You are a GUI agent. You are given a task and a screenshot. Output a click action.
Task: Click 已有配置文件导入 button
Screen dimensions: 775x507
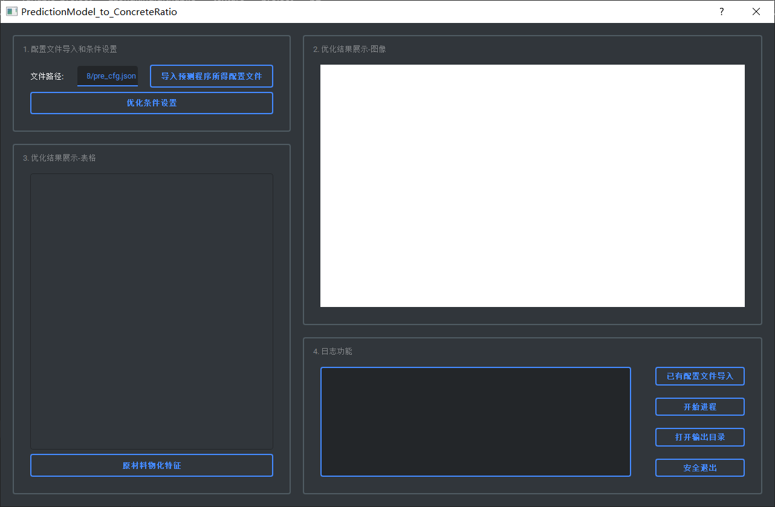[x=700, y=376]
